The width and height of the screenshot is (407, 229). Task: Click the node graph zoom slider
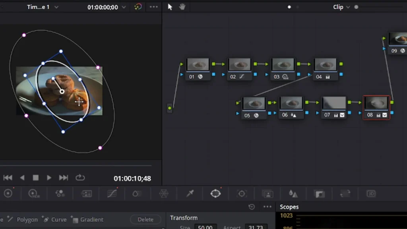(x=356, y=7)
